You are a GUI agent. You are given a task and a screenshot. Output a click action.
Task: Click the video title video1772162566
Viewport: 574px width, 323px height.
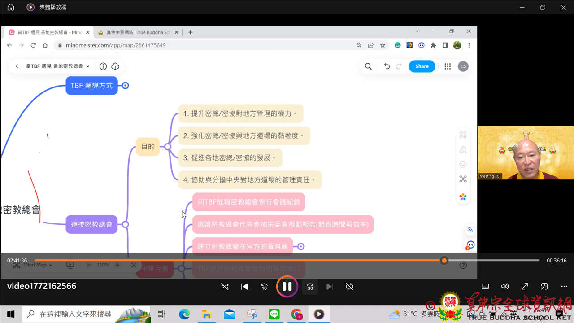tap(42, 286)
